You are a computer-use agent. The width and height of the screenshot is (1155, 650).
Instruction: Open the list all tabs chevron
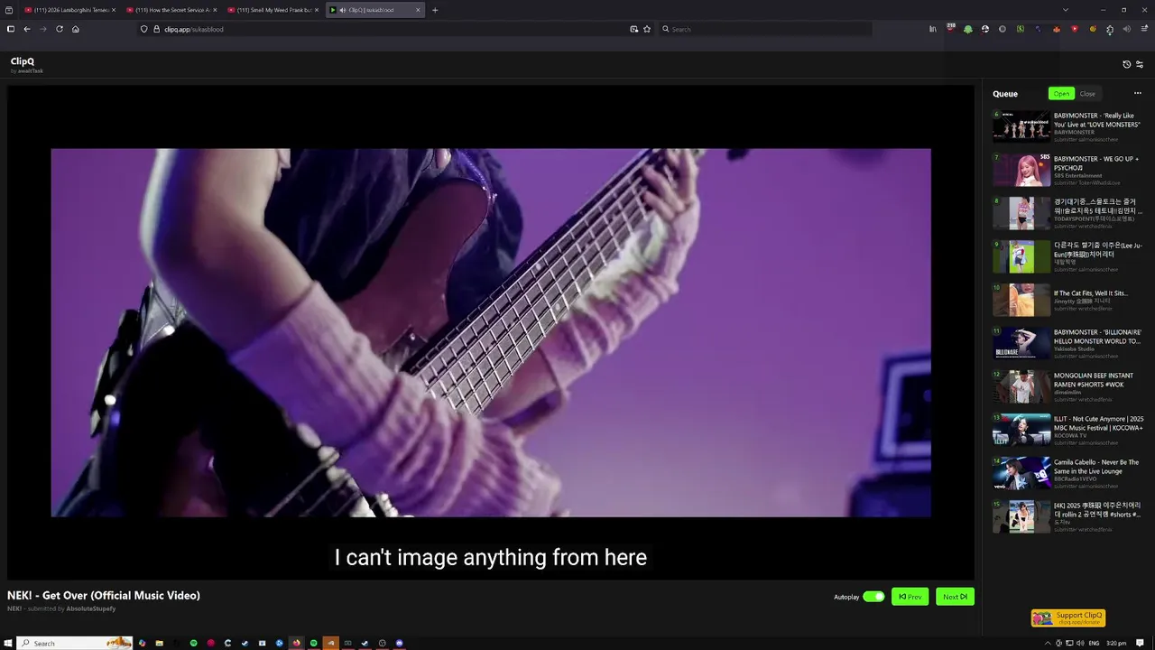click(x=1065, y=10)
